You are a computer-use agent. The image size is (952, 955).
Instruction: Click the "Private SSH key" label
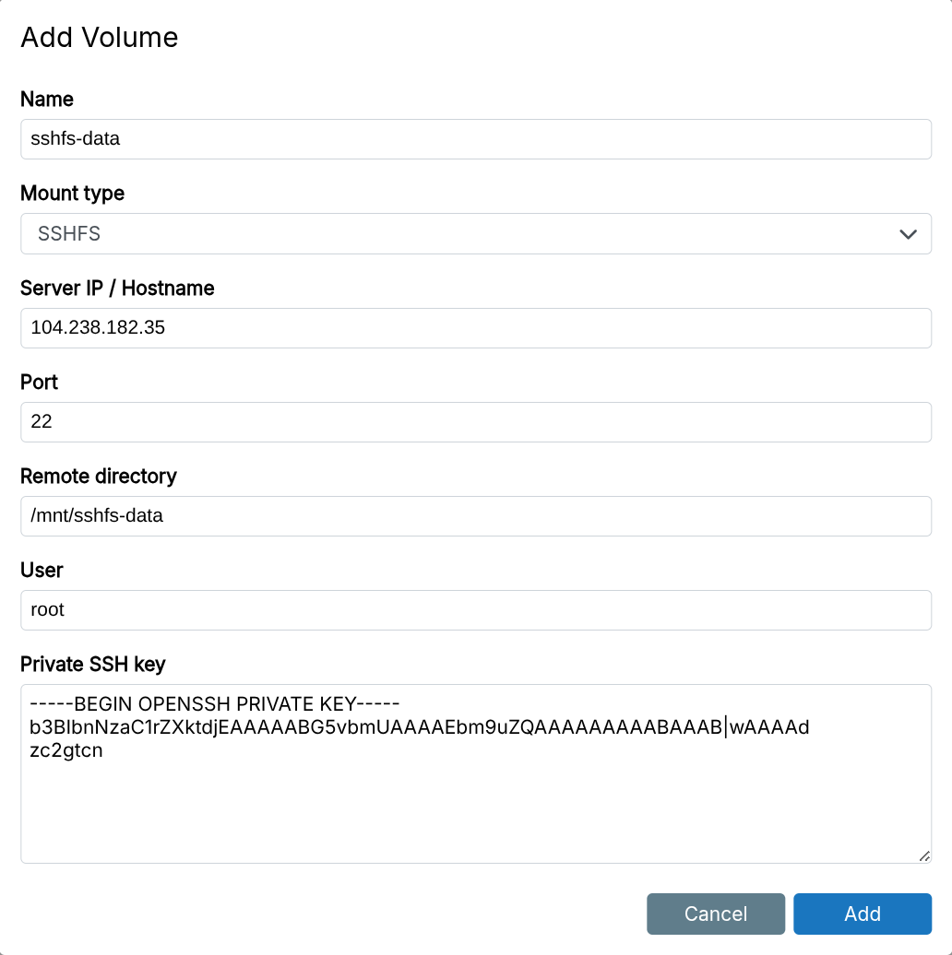[x=92, y=664]
